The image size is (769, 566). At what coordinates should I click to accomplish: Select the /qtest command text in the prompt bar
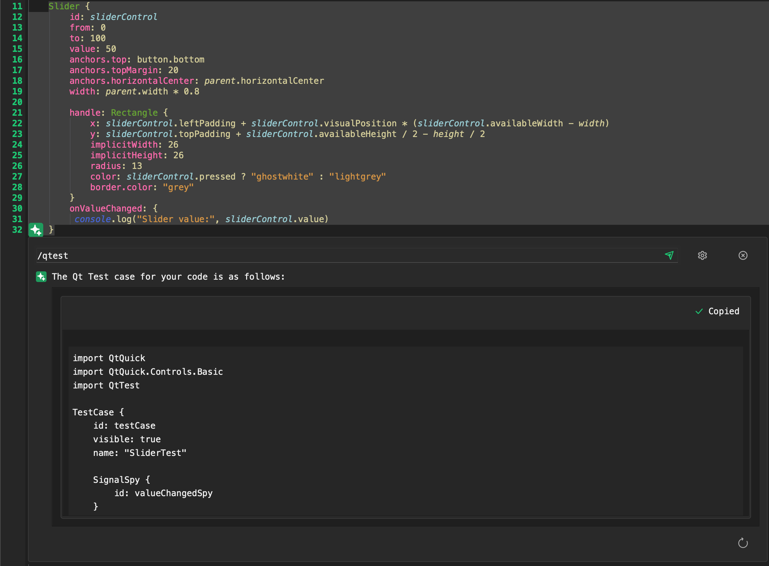[x=54, y=255]
